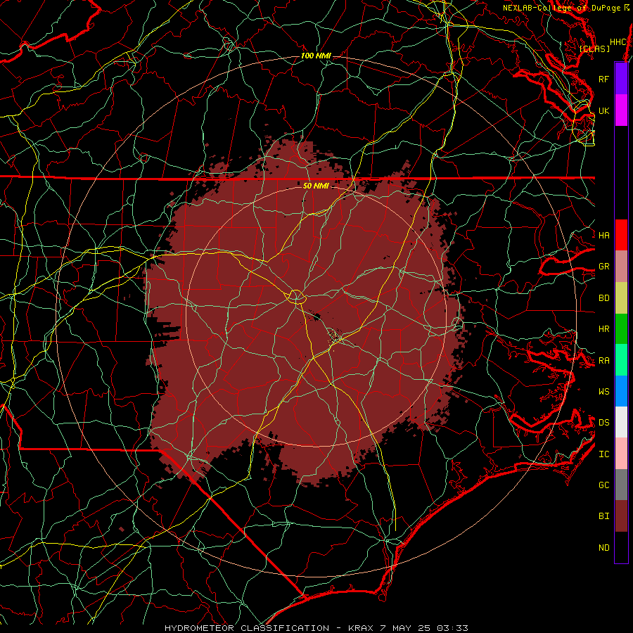Click the 'BD' legend label
This screenshot has width=633, height=633.
pos(604,298)
